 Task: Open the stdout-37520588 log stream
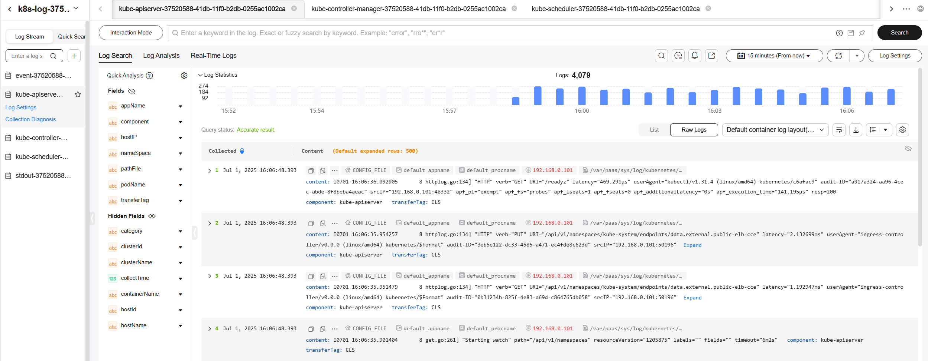point(43,176)
